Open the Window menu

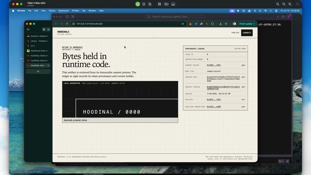(x=92, y=11)
